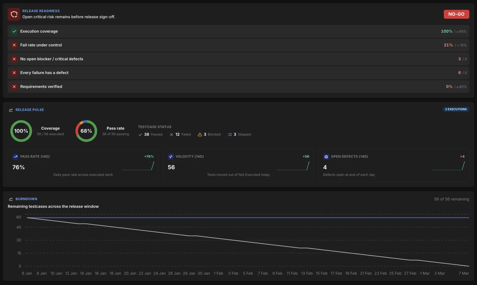Click the green check icon beside Execution coverage
This screenshot has width=477, height=285.
point(14,31)
